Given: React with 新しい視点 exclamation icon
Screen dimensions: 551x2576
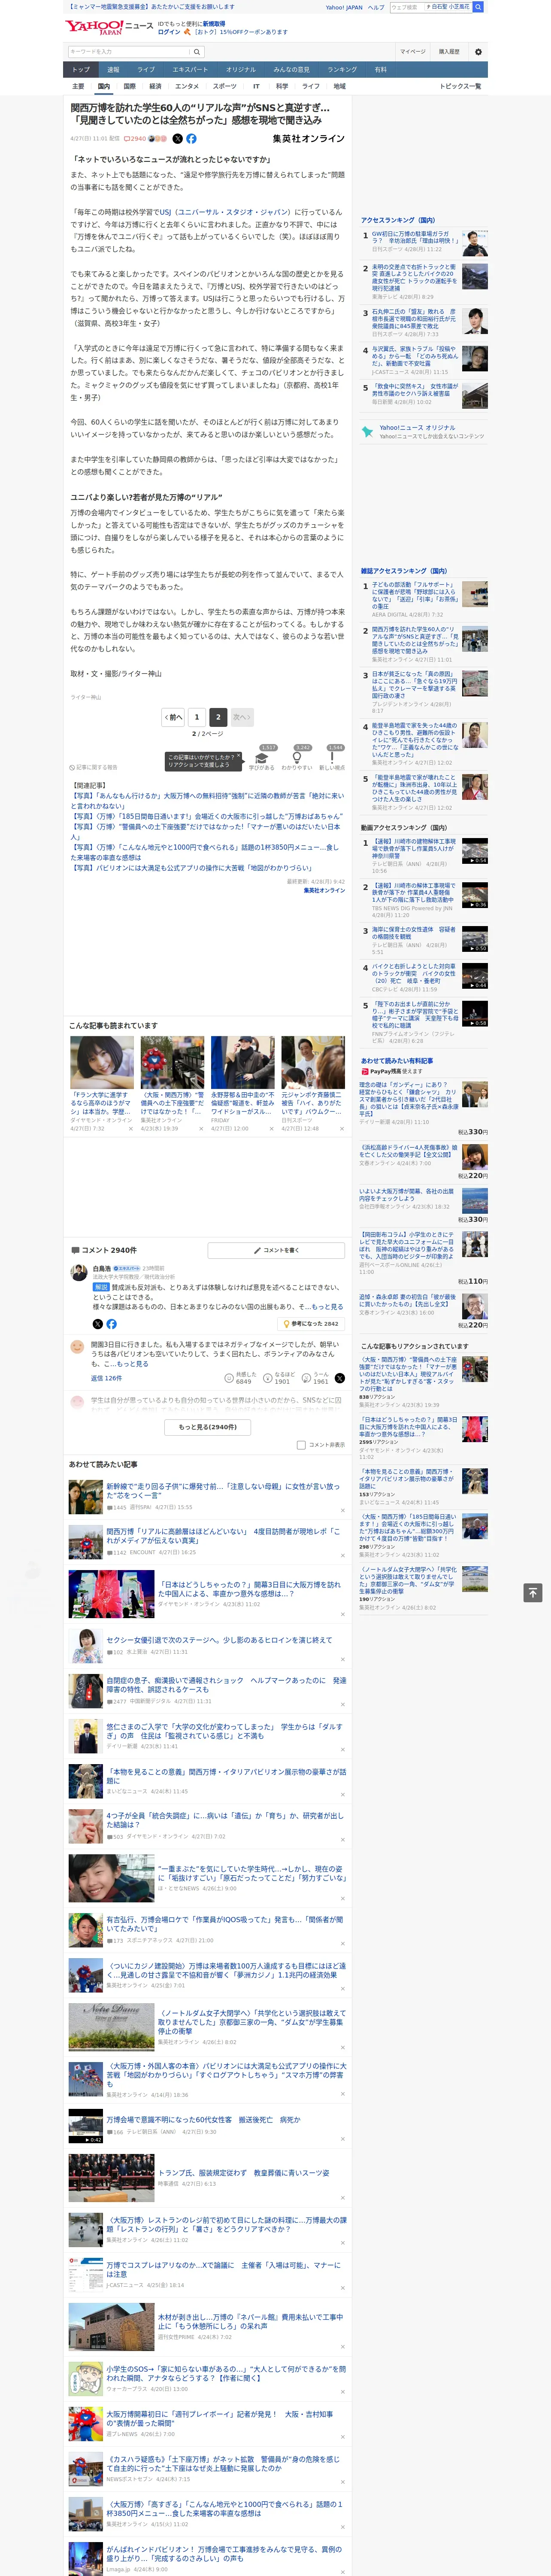Looking at the screenshot, I should (x=332, y=758).
